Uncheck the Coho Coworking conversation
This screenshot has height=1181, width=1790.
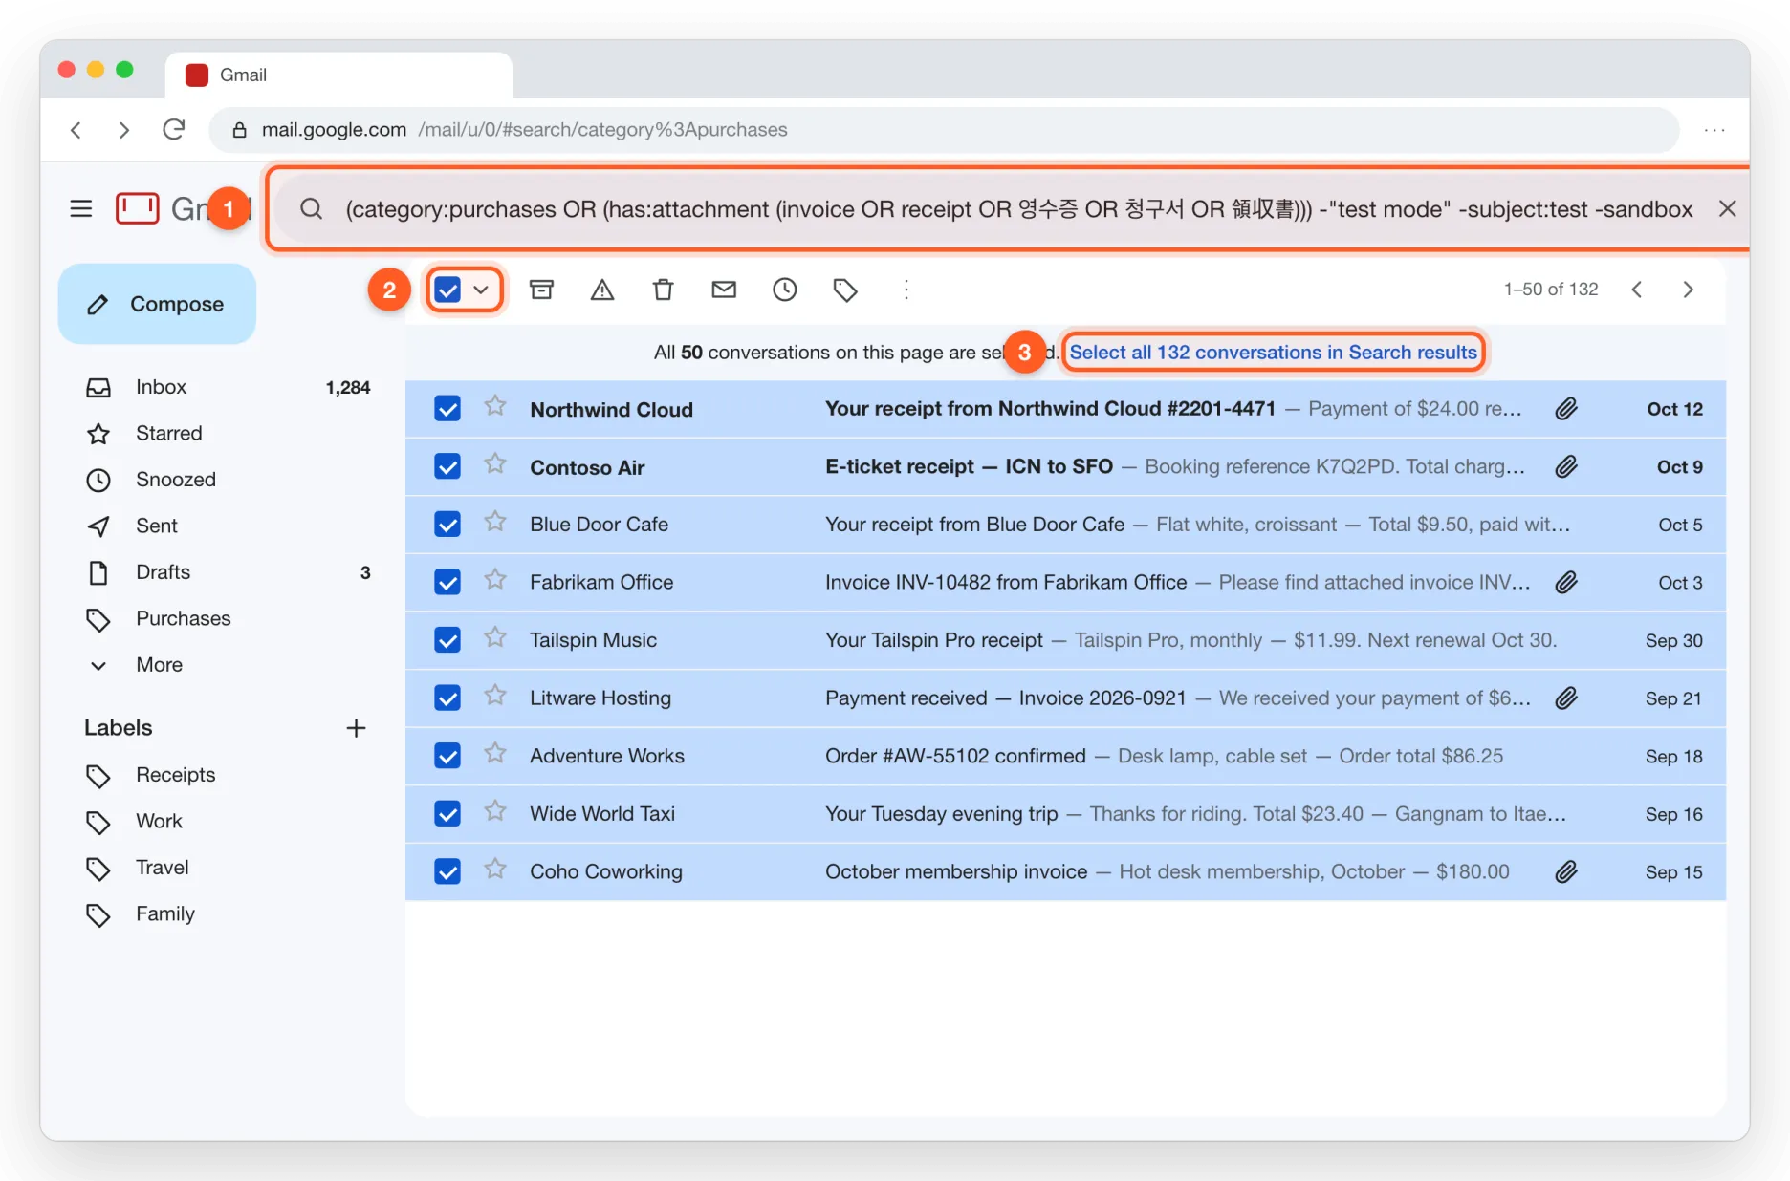point(447,871)
